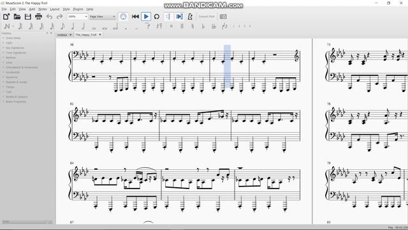408x230 pixels.
Task: Expand Repeats & Jumps palette
Action: coord(17,82)
